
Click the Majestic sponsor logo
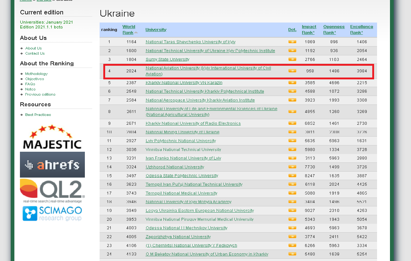[x=52, y=137]
